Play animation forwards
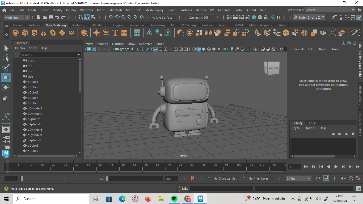This screenshot has height=204, width=363. pos(336,167)
